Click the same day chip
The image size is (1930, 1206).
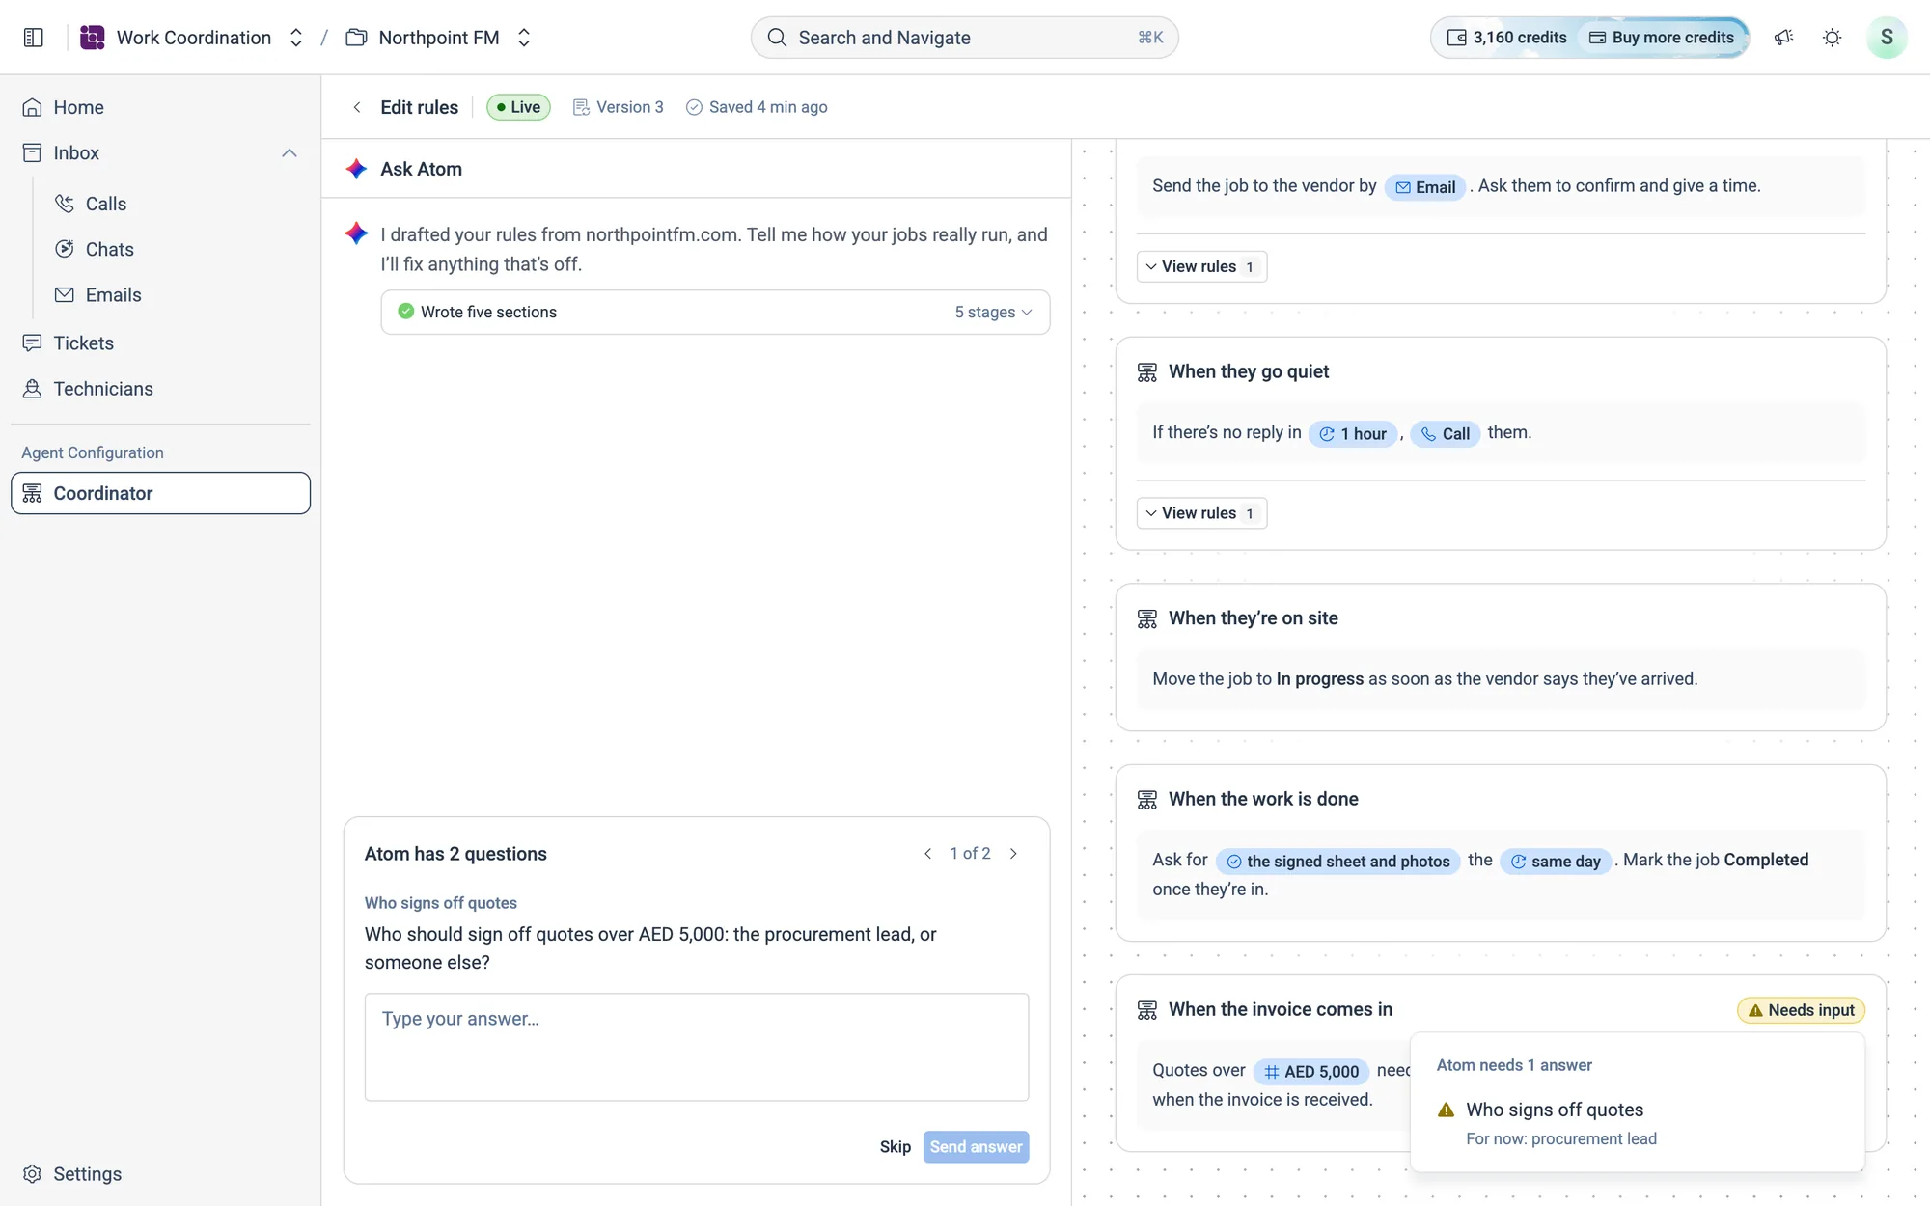click(1556, 862)
